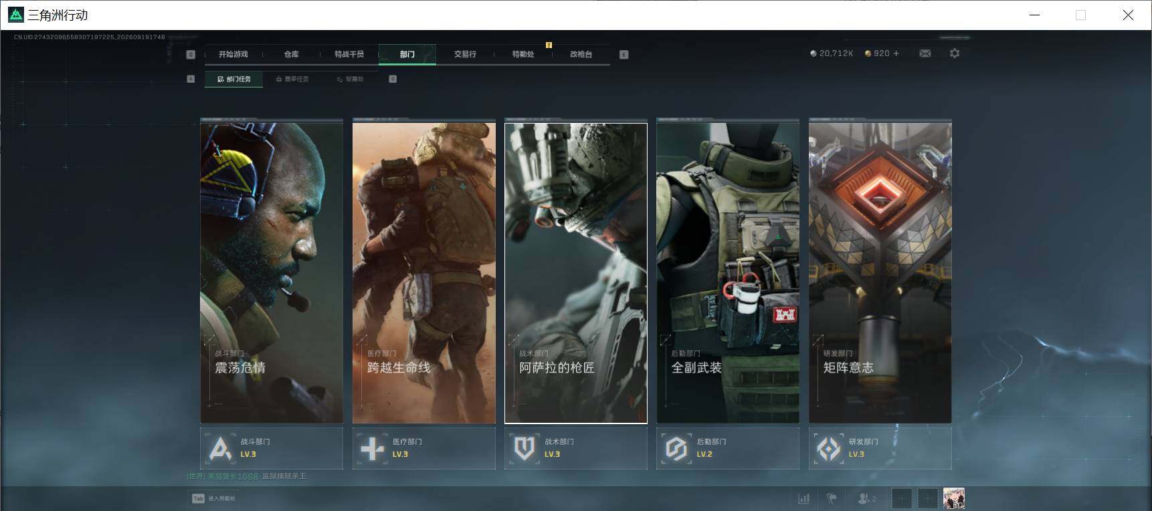Viewport: 1152px width, 511px height.
Task: Open the 矩阵意志 mission card
Action: coord(880,273)
